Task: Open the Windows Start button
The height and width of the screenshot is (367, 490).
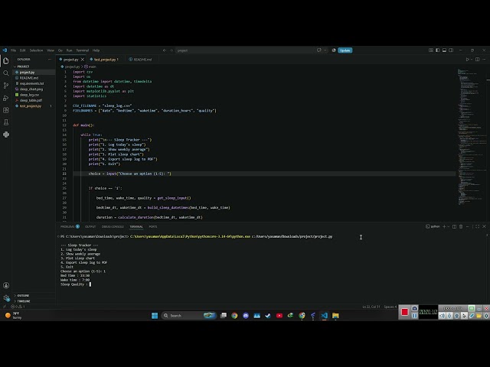Action: [x=155, y=316]
